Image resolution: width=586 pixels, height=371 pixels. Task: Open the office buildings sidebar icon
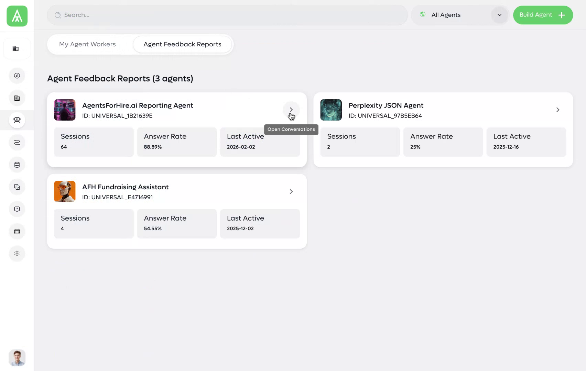pyautogui.click(x=17, y=98)
